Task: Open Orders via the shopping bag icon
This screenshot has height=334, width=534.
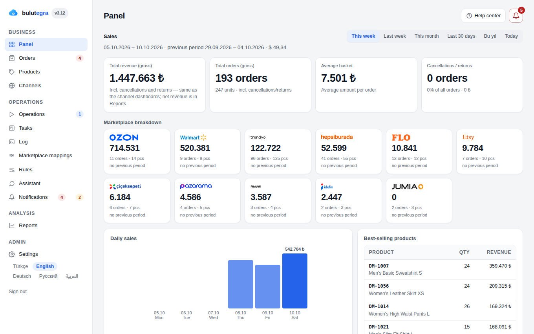Action: coord(12,58)
